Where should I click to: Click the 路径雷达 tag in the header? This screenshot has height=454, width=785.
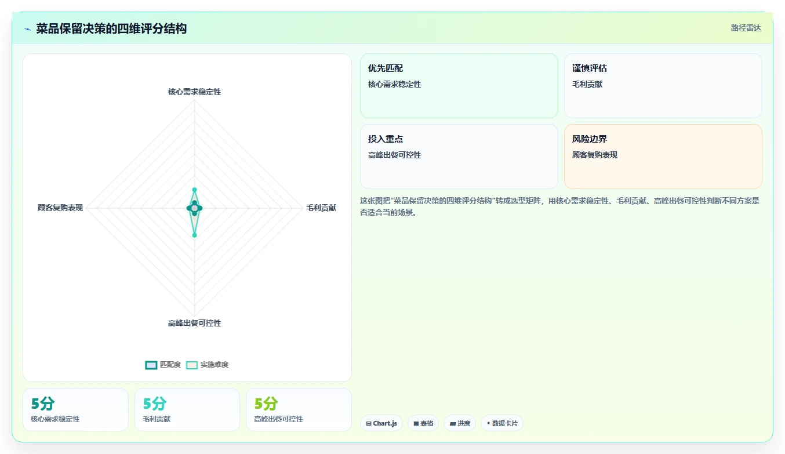tap(746, 28)
